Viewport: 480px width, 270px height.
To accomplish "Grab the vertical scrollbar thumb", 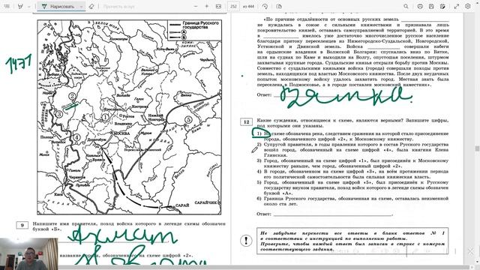I will pos(477,148).
